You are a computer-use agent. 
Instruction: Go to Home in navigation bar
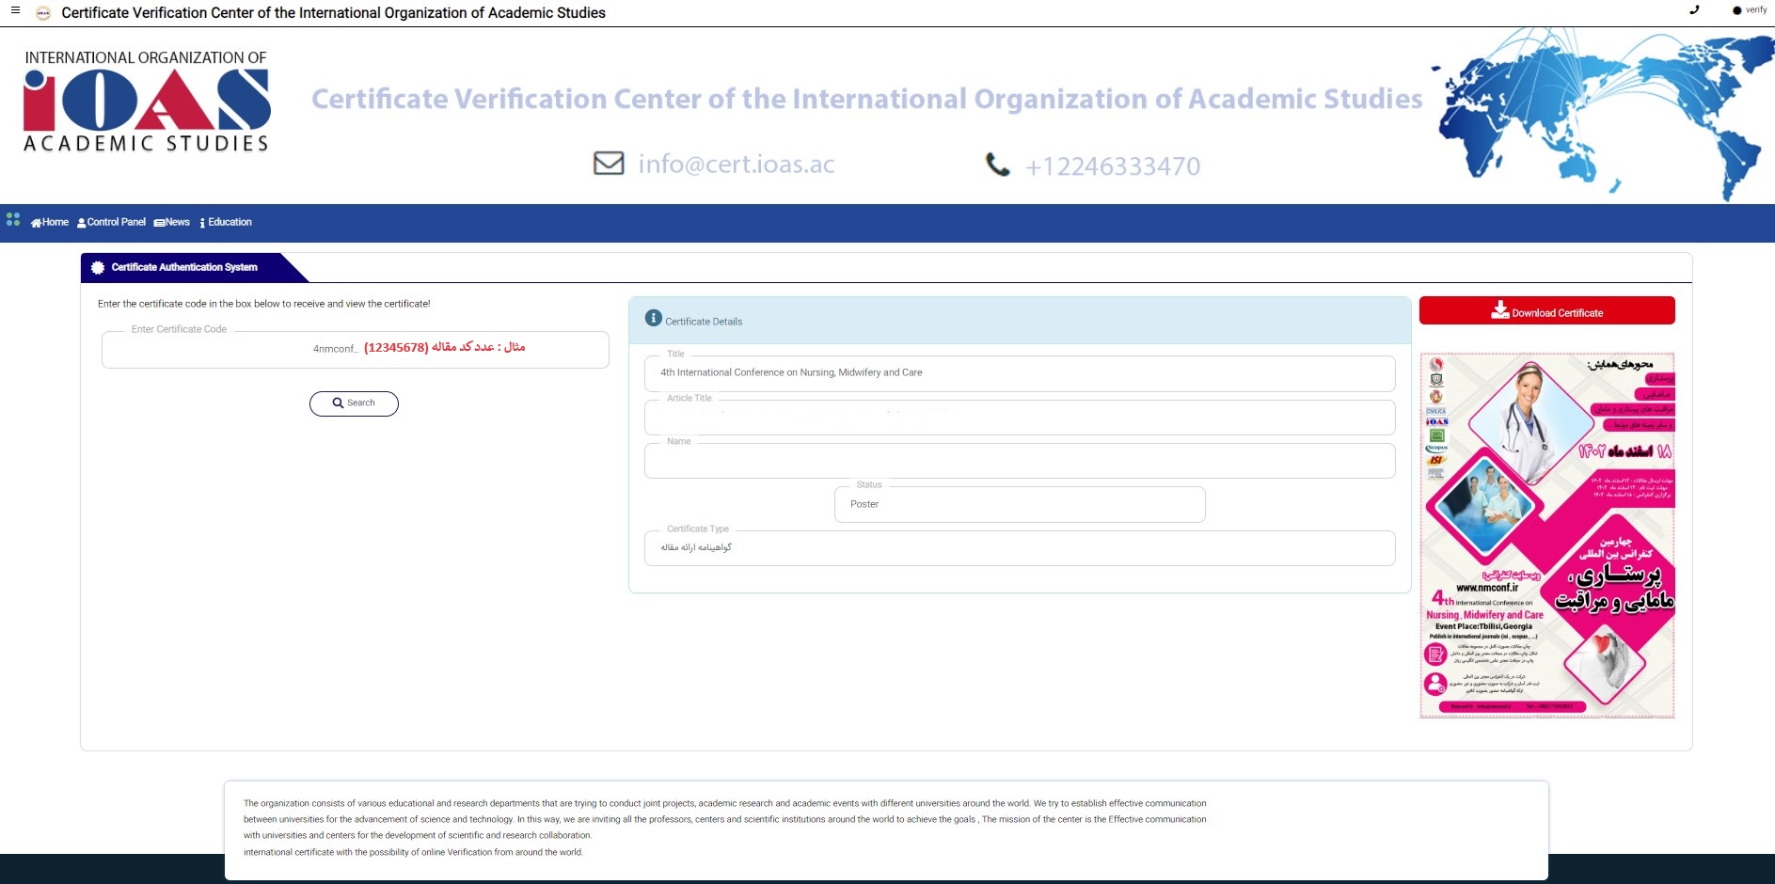50,223
